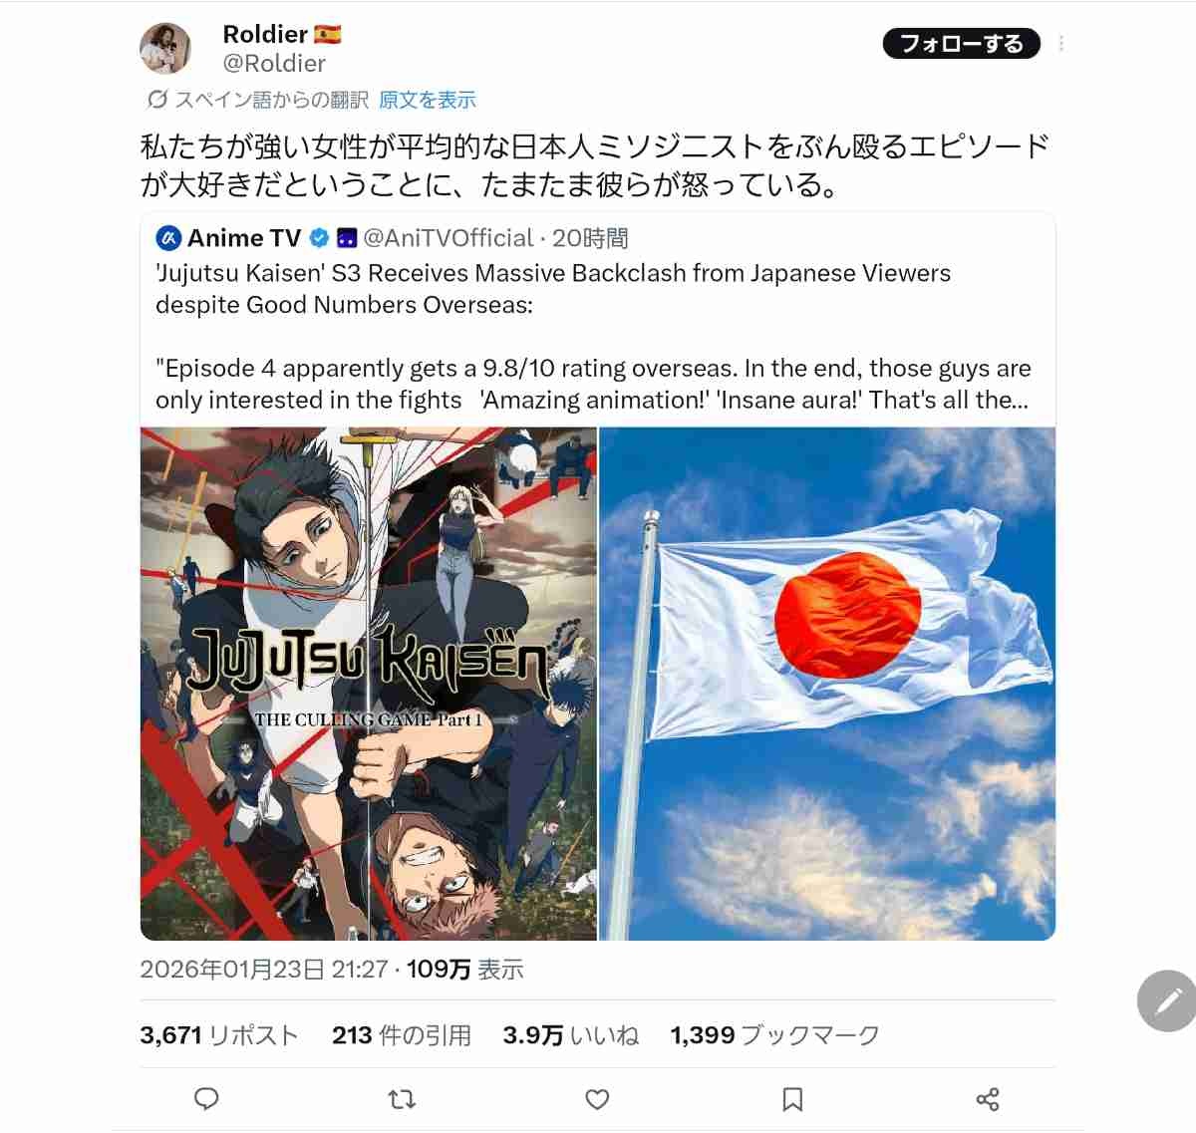This screenshot has width=1196, height=1133.
Task: Like the post with heart icon
Action: tap(597, 1099)
